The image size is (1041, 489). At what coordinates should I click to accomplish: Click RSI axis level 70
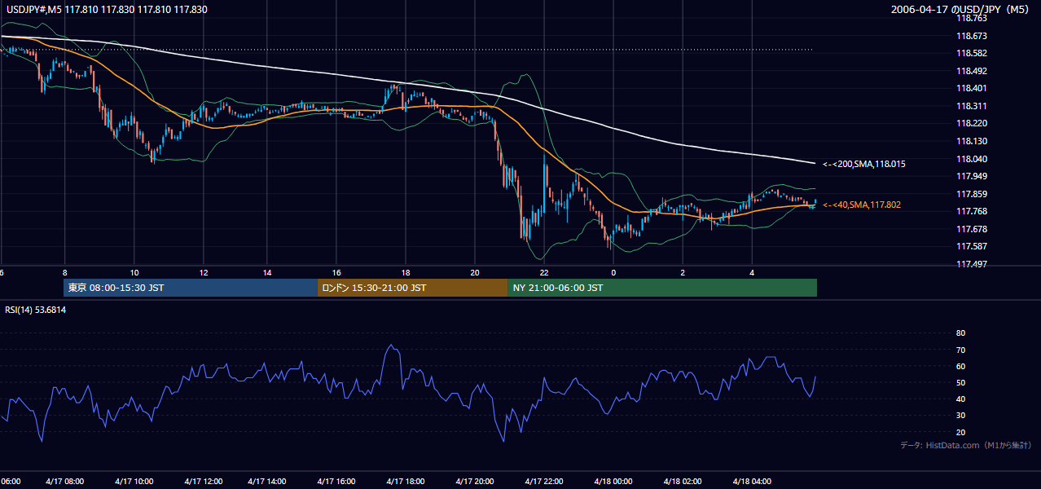pyautogui.click(x=960, y=350)
